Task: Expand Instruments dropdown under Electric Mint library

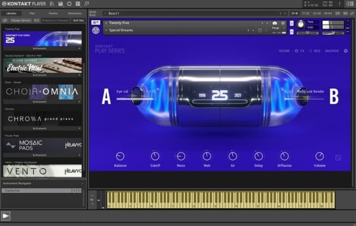Action: (x=43, y=75)
